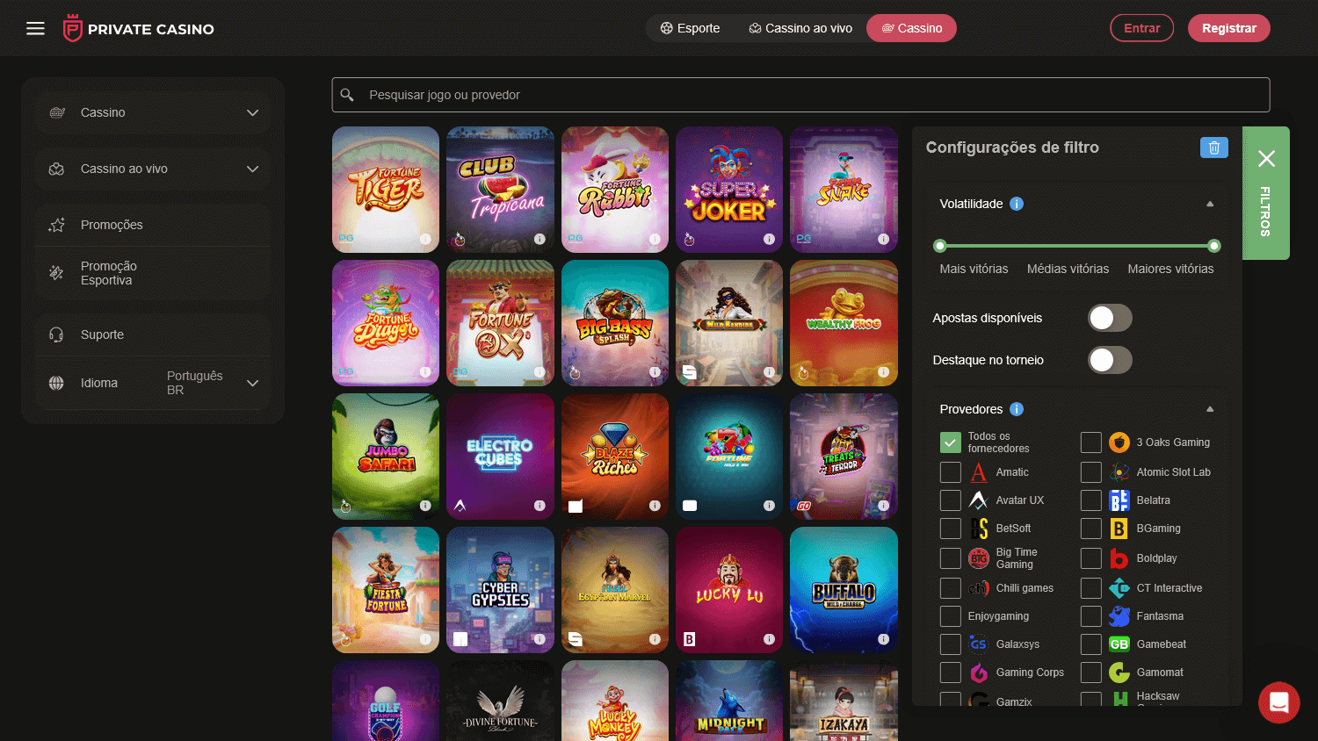This screenshot has width=1318, height=741.
Task: Click the Provedores info icon
Action: [1017, 409]
